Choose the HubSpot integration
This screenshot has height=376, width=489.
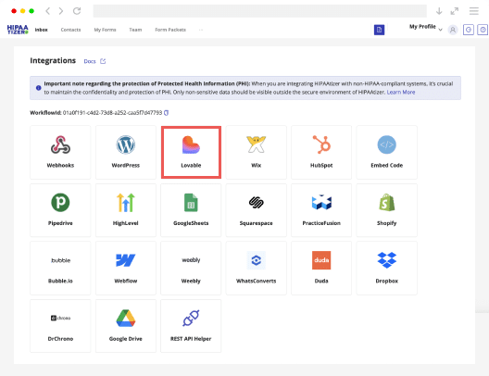point(321,152)
